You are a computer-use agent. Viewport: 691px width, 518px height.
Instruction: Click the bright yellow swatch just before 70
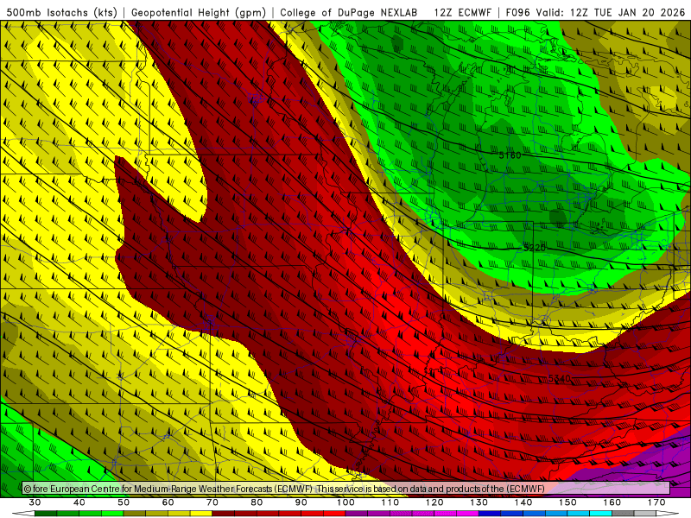(201, 514)
